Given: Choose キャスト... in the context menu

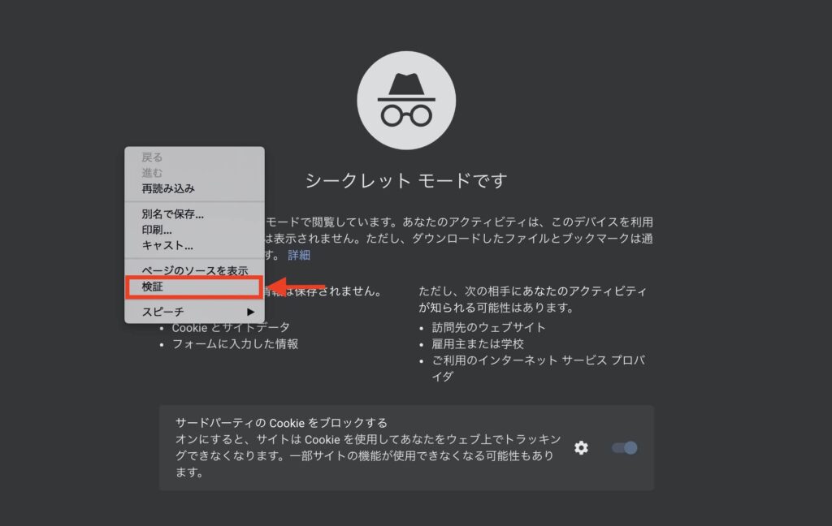Looking at the screenshot, I should (194, 245).
